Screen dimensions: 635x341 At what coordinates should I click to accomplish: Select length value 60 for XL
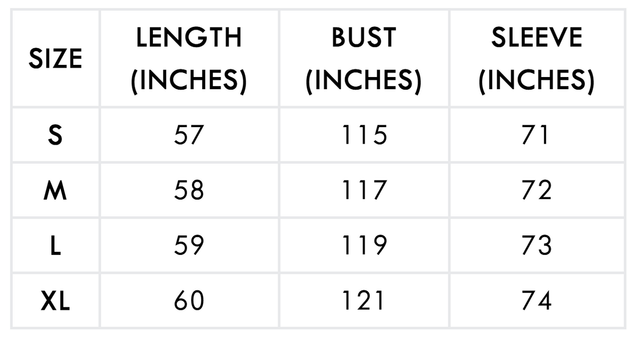click(x=189, y=301)
